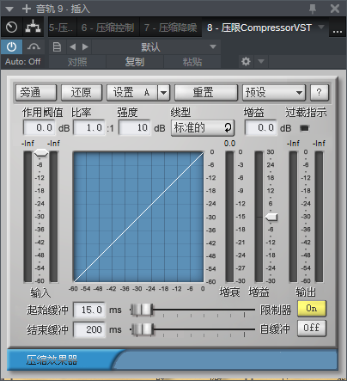Click the 压缩效果器 footer label
Image resolution: width=347 pixels, height=381 pixels.
tap(52, 359)
